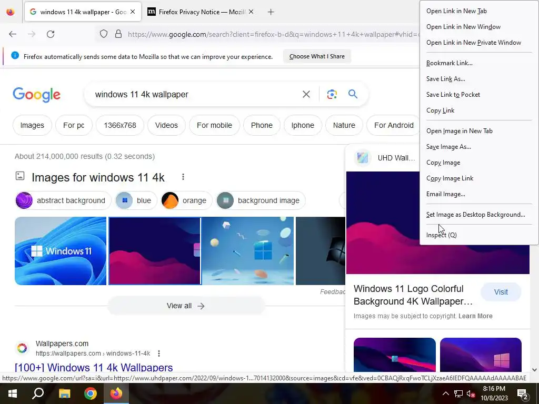Screen dimensions: 539x404
Task: Click the padlock site information icon
Action: [x=118, y=34]
